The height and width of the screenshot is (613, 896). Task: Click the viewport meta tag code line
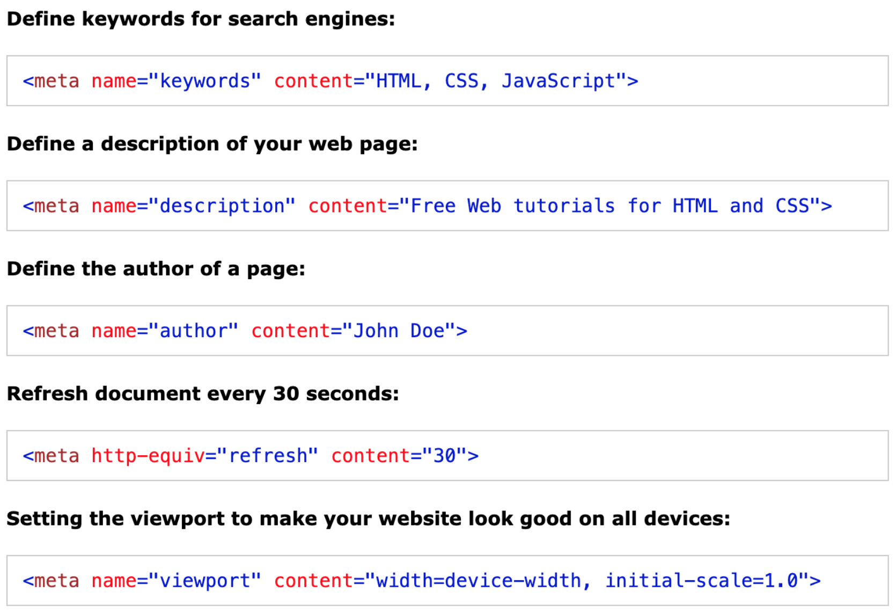pyautogui.click(x=422, y=581)
